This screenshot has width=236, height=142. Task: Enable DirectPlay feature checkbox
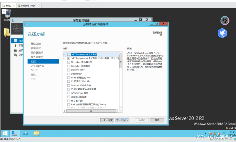coord(69,74)
